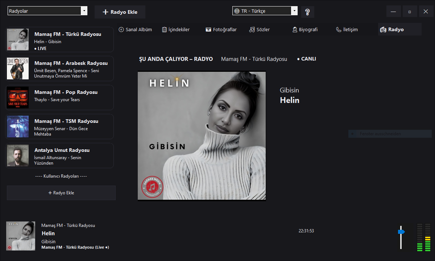Open the İletişim phone tab
Image resolution: width=435 pixels, height=261 pixels.
click(x=347, y=30)
